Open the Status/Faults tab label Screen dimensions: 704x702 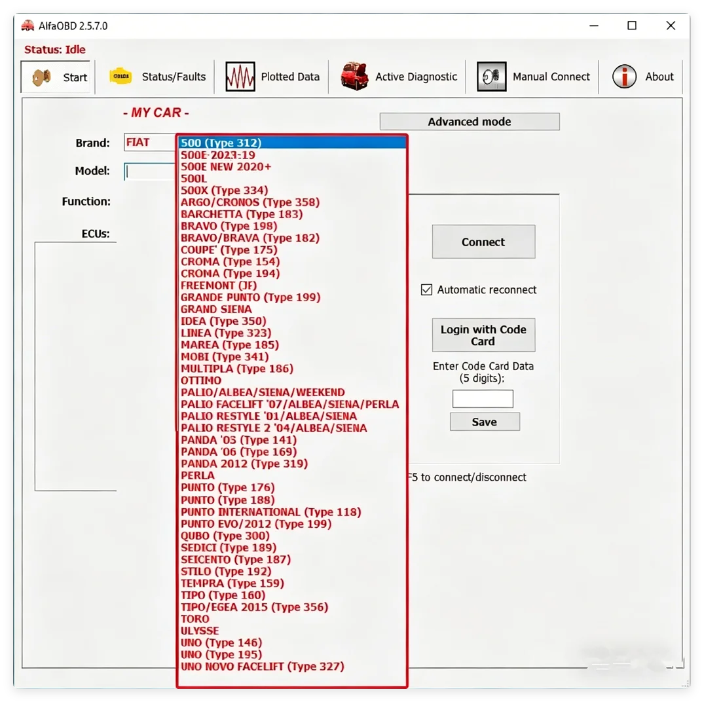pyautogui.click(x=174, y=77)
